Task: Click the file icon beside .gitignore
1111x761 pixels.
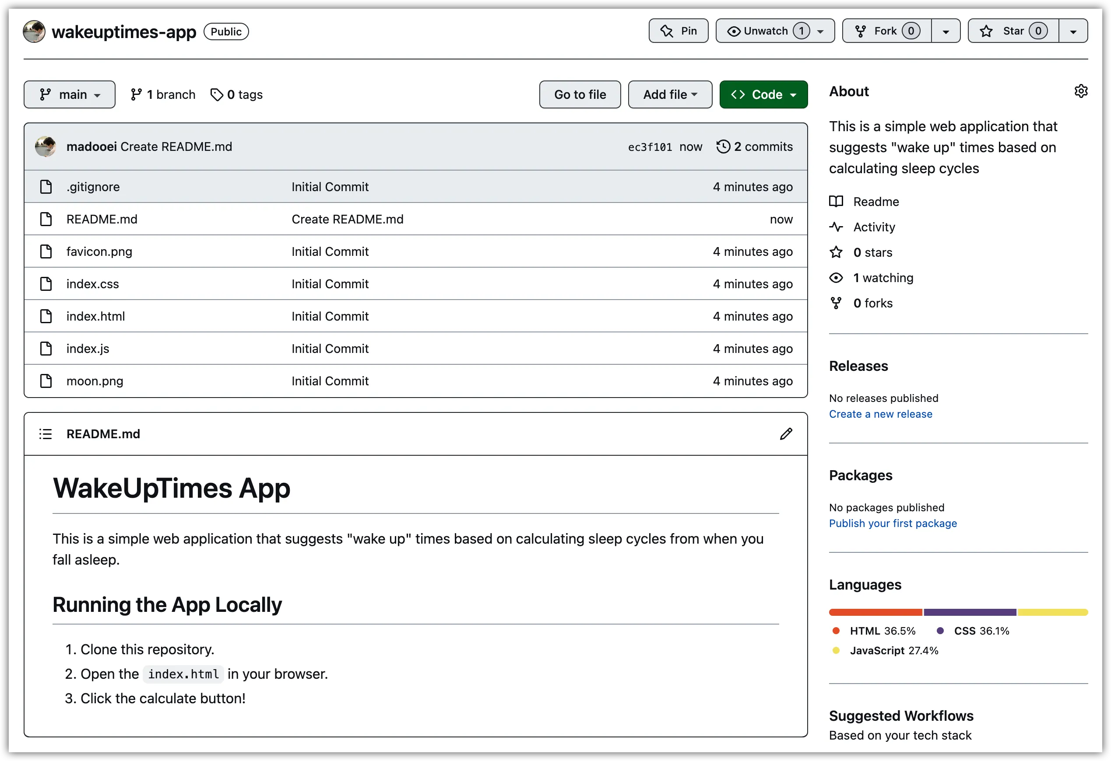Action: (46, 187)
